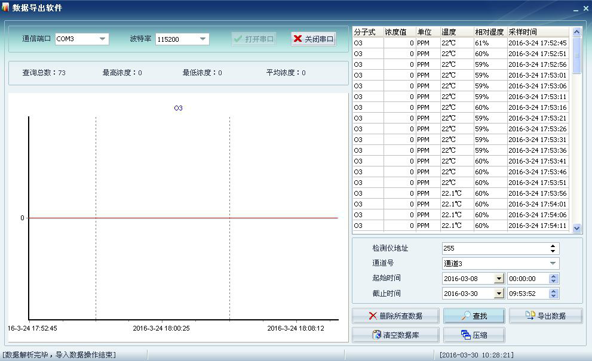
Task: Select the row sampled at 2016-3-24 17:54:11
Action: coord(461,226)
